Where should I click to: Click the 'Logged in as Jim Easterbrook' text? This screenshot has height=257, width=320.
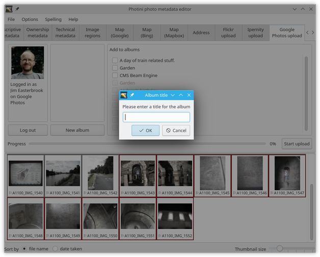[26, 93]
